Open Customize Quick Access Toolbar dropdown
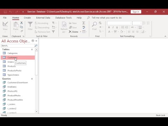168x126 pixels. 23,12
